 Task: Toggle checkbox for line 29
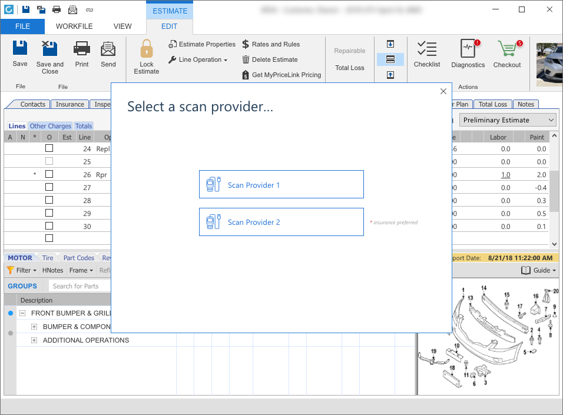49,213
